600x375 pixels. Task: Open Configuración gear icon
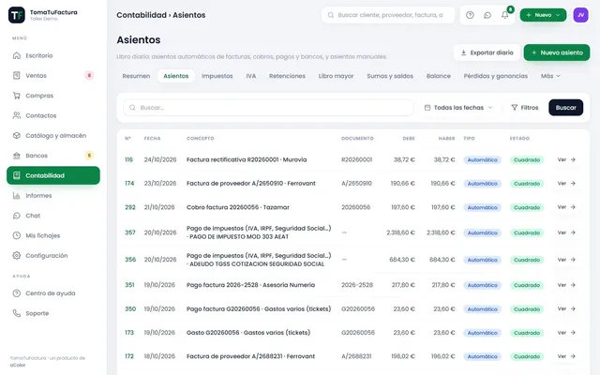pyautogui.click(x=17, y=255)
